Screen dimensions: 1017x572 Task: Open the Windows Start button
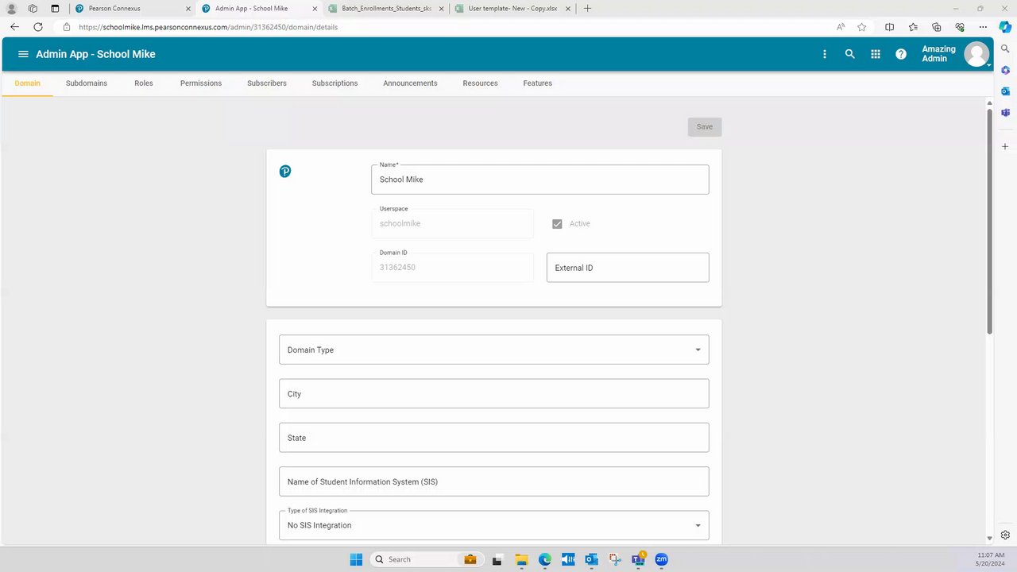(x=356, y=559)
